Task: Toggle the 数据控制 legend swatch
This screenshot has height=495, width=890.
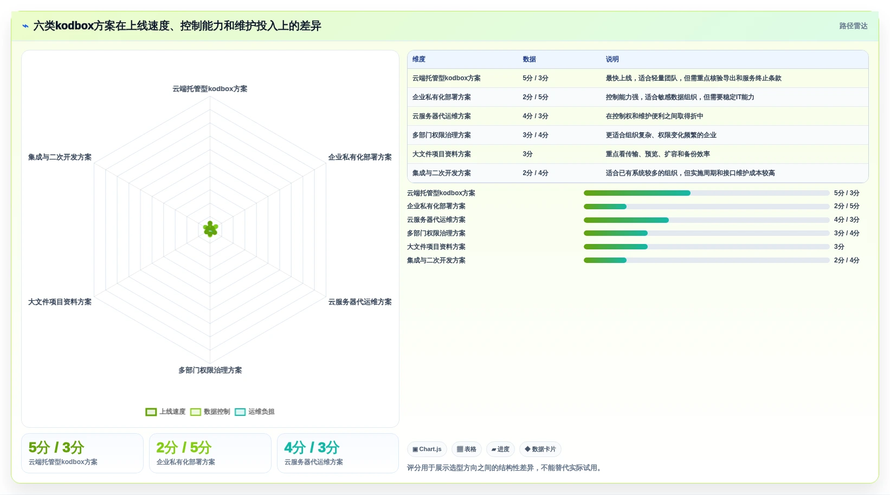Action: [196, 412]
